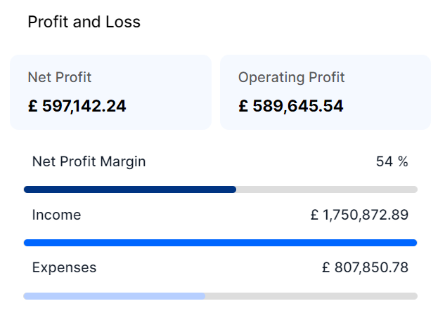
Task: Click the £ 807,850.78 expenses amount
Action: [x=365, y=267]
